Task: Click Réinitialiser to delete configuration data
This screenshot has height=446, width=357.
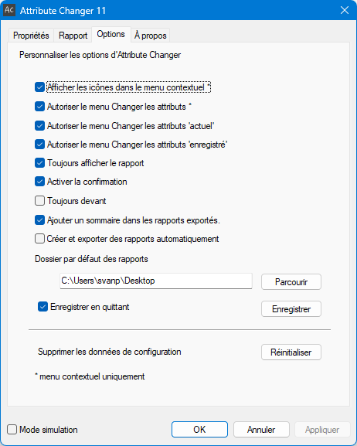Action: click(x=291, y=352)
